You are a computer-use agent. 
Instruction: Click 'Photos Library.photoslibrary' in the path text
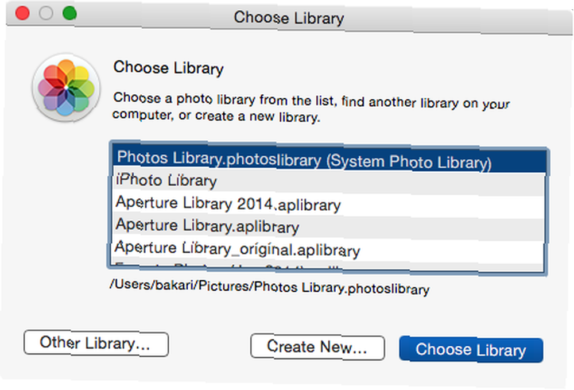(342, 288)
